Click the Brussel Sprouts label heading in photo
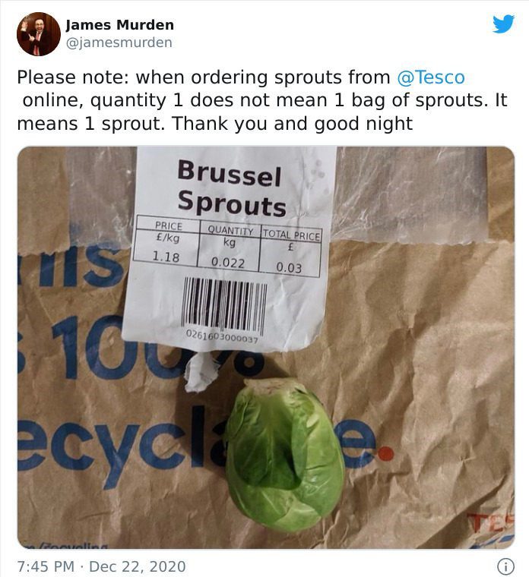This screenshot has height=577, width=529. point(231,189)
